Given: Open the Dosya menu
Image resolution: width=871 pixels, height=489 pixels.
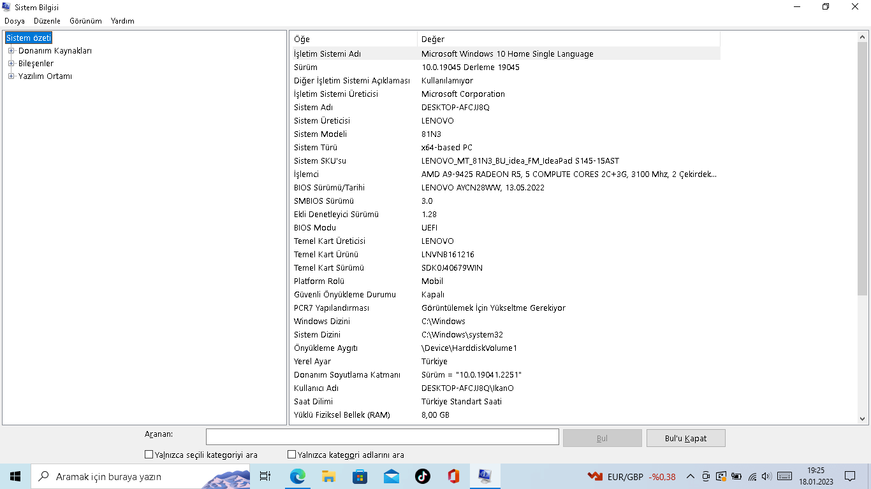Looking at the screenshot, I should coord(15,21).
